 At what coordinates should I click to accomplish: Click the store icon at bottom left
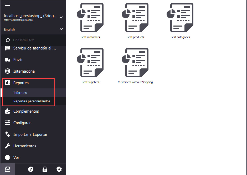[7, 169]
